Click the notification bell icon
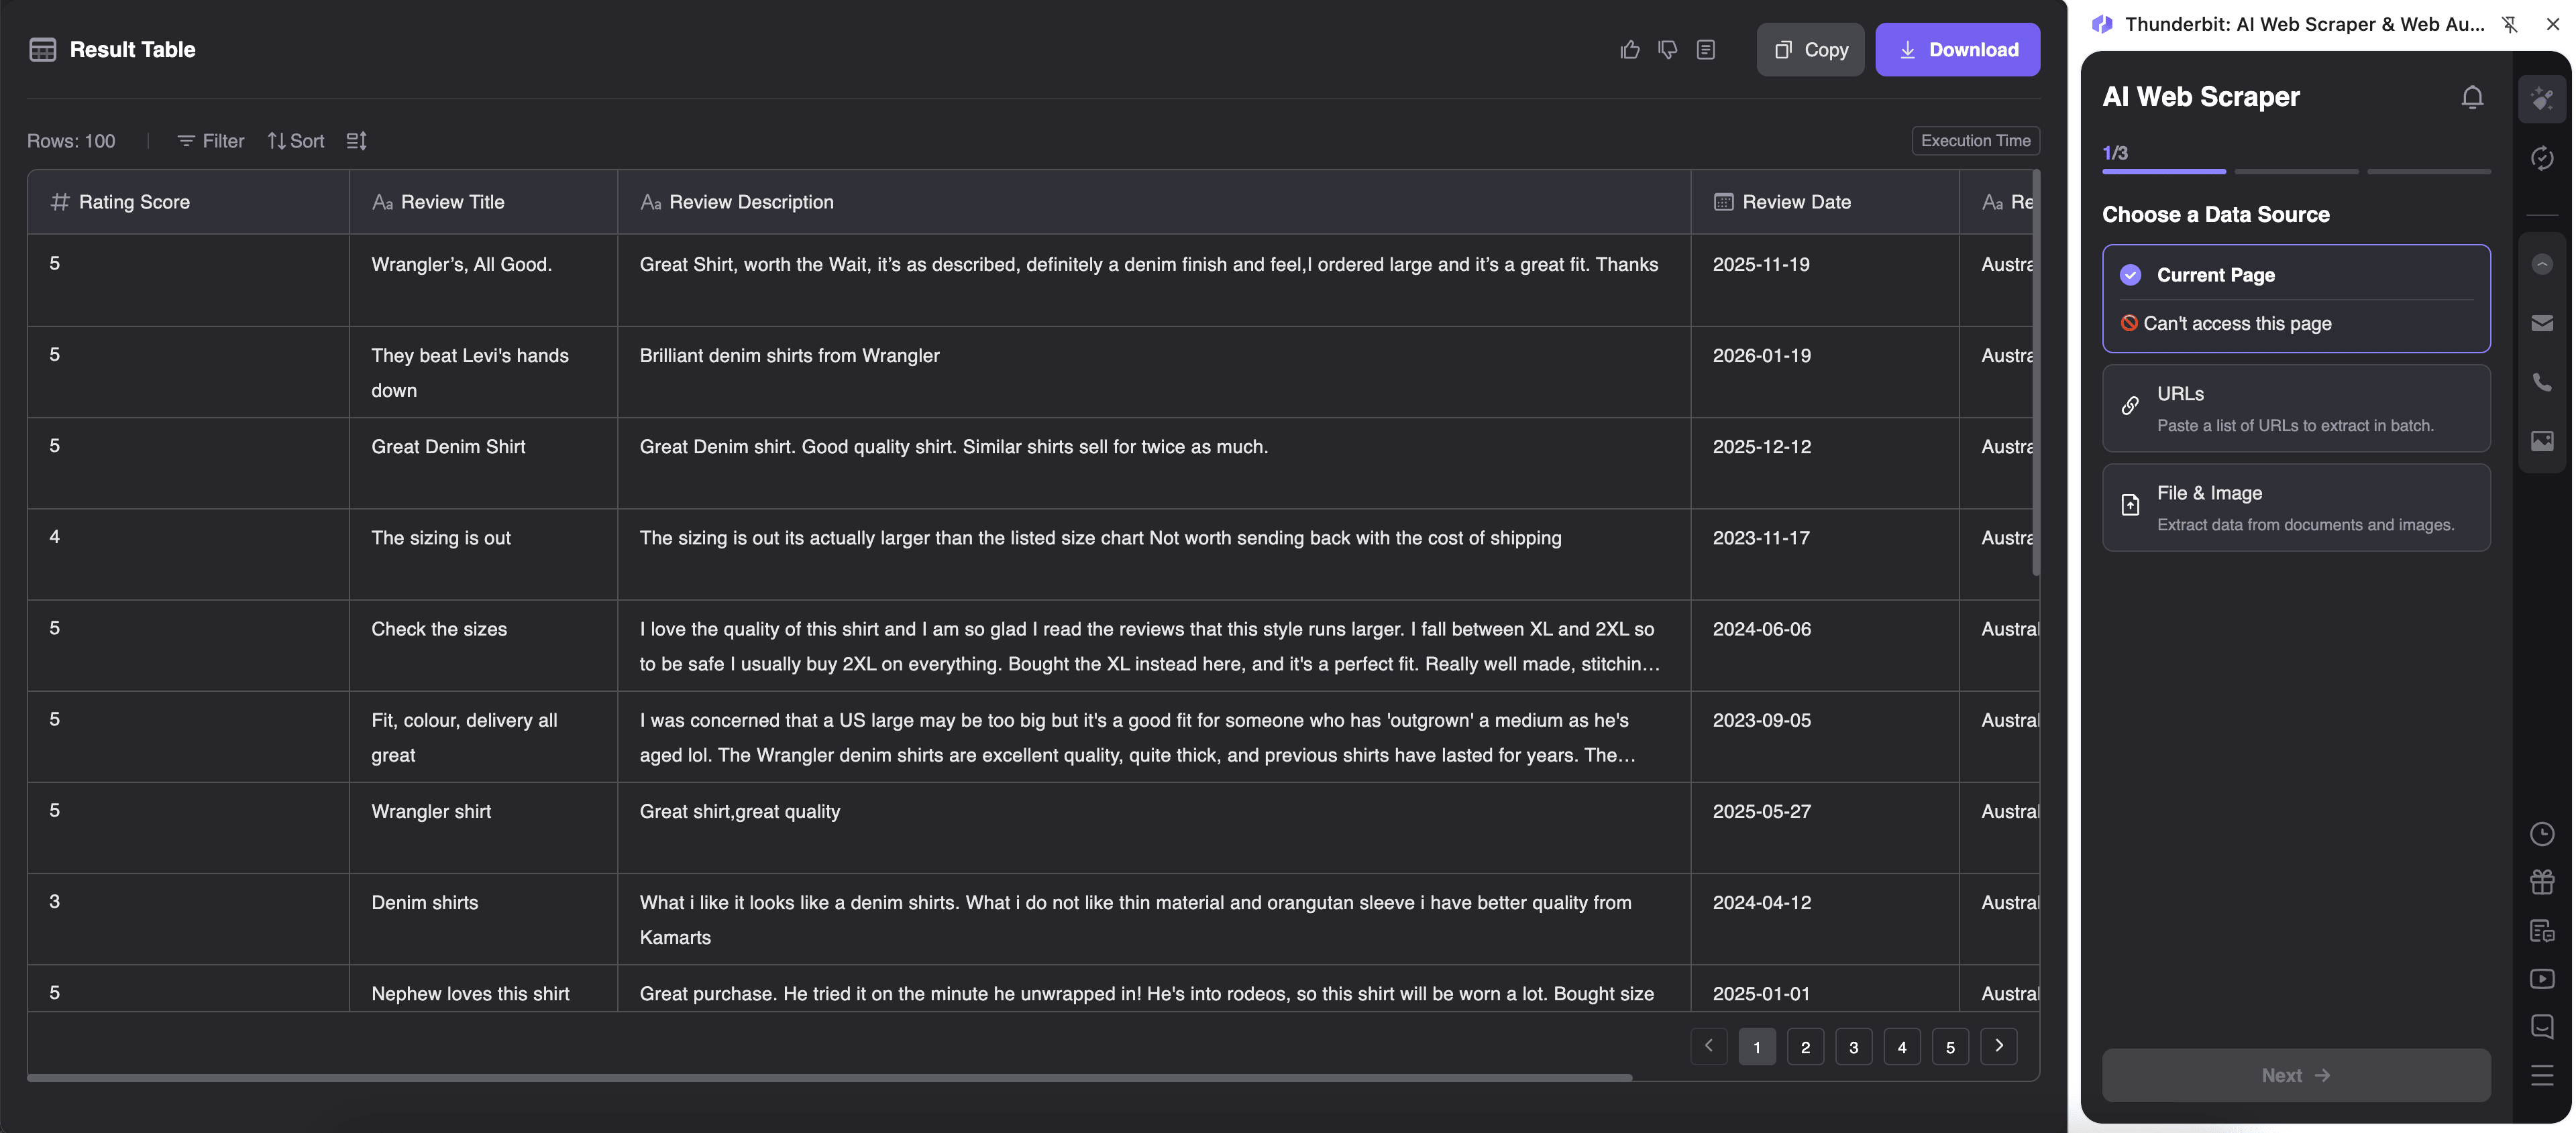This screenshot has height=1133, width=2576. 2472,97
